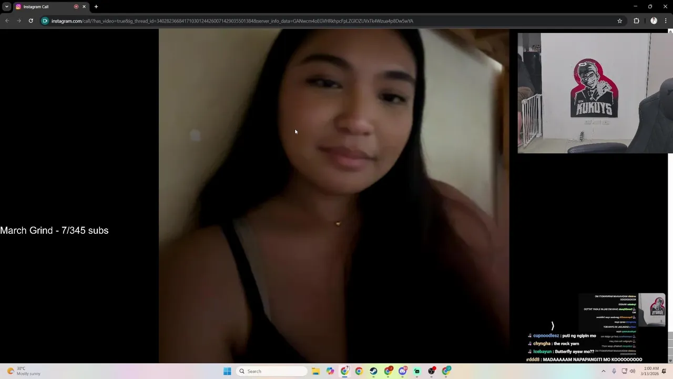Click the camera permission icon in address bar

45,21
